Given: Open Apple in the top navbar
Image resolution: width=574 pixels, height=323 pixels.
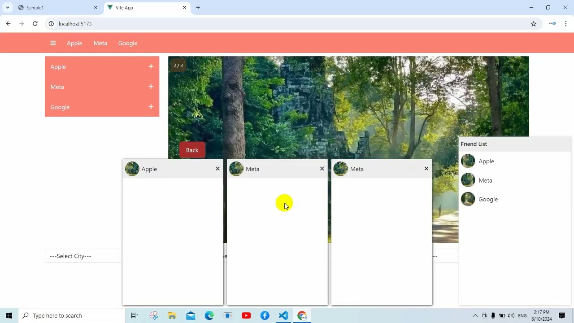Looking at the screenshot, I should [74, 43].
